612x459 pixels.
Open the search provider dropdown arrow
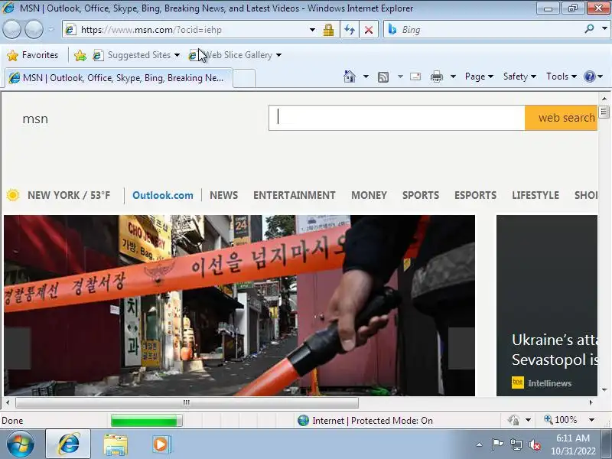pos(604,29)
